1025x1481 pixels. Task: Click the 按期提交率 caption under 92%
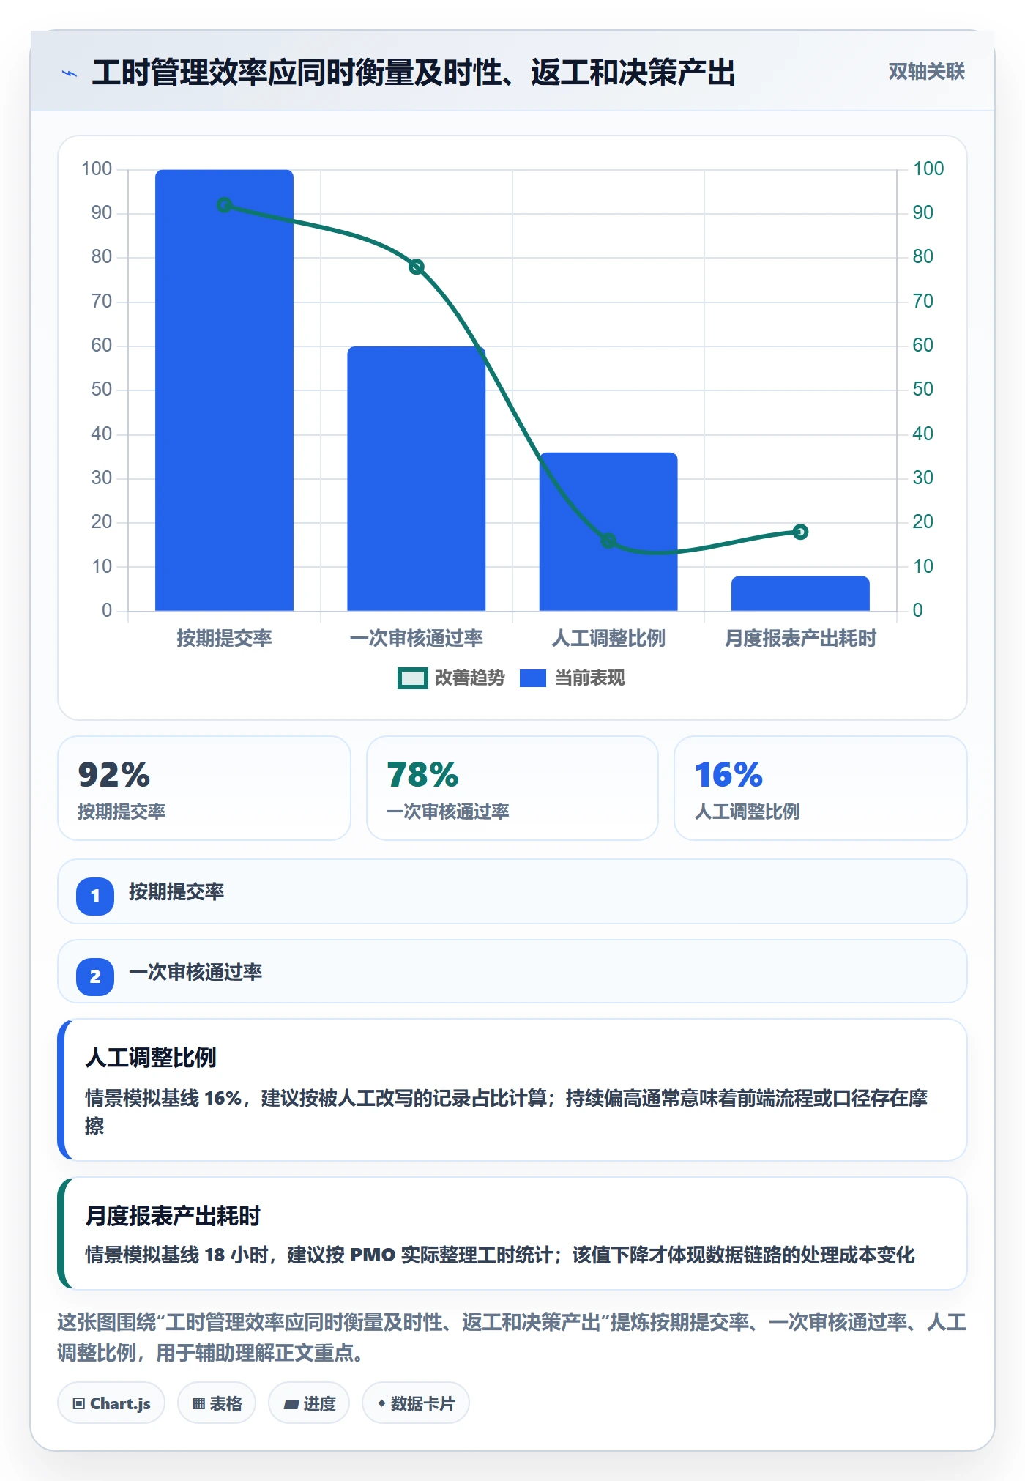coord(122,812)
